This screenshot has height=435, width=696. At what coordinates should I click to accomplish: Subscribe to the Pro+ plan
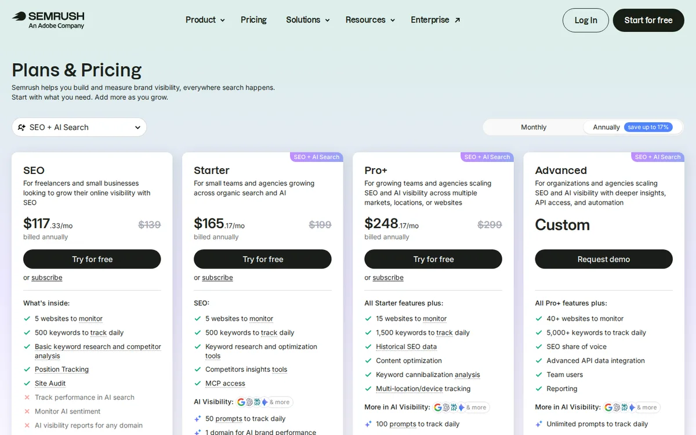pos(388,278)
